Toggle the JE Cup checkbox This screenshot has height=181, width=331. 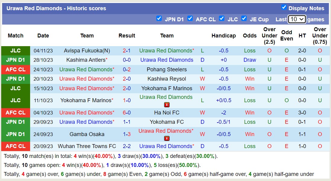pos(244,19)
